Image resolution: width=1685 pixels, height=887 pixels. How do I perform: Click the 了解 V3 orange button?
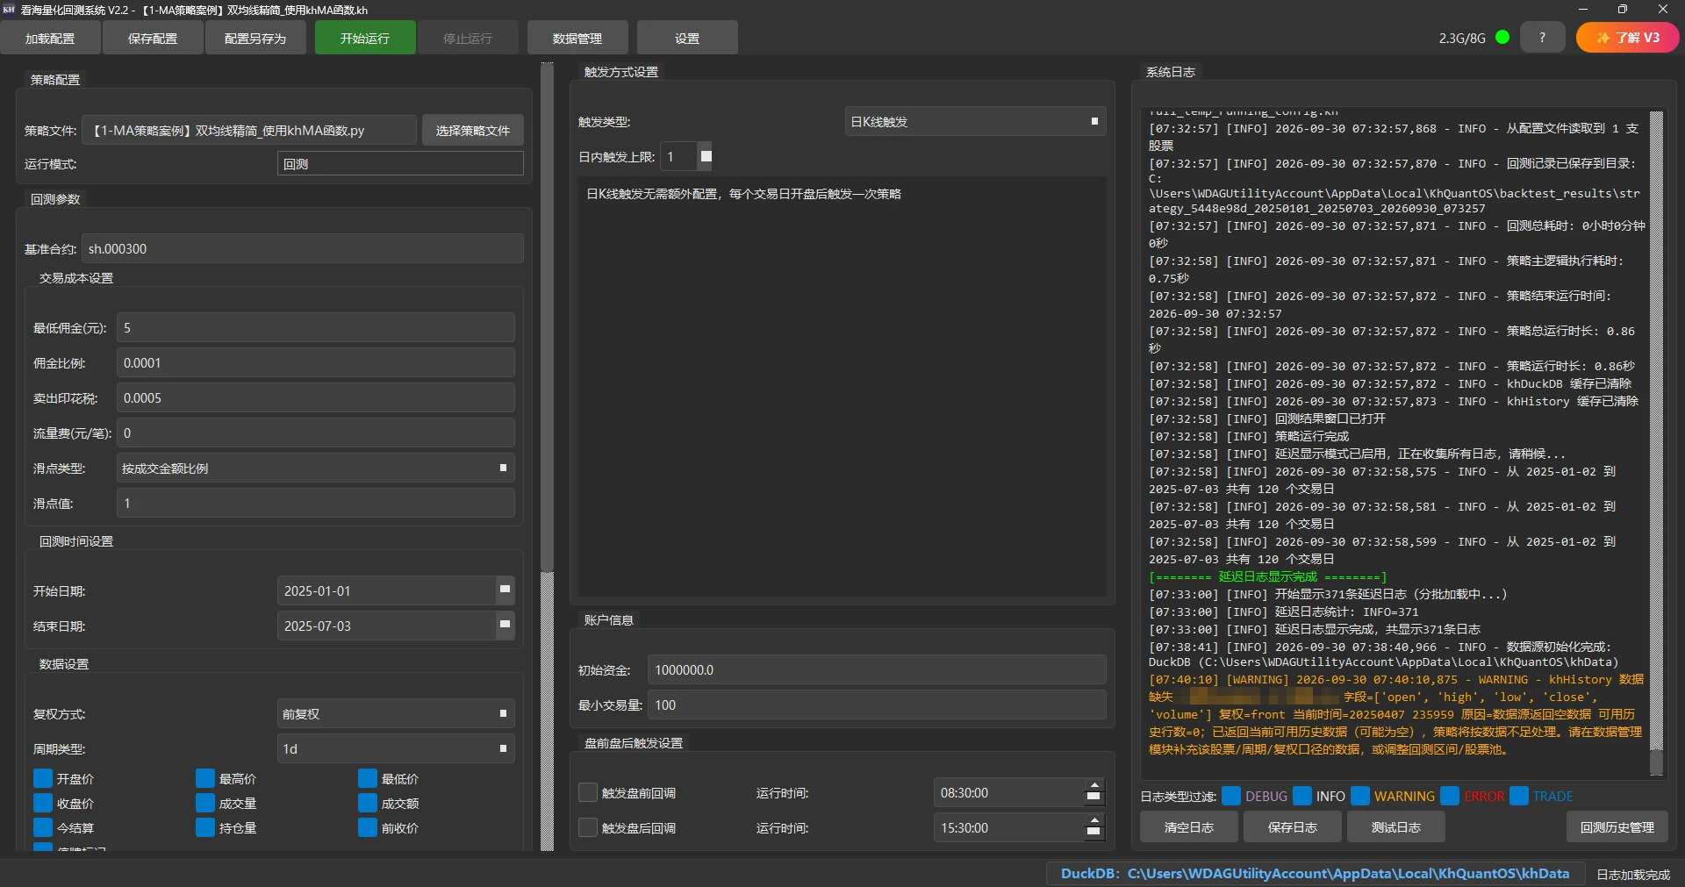[1628, 38]
